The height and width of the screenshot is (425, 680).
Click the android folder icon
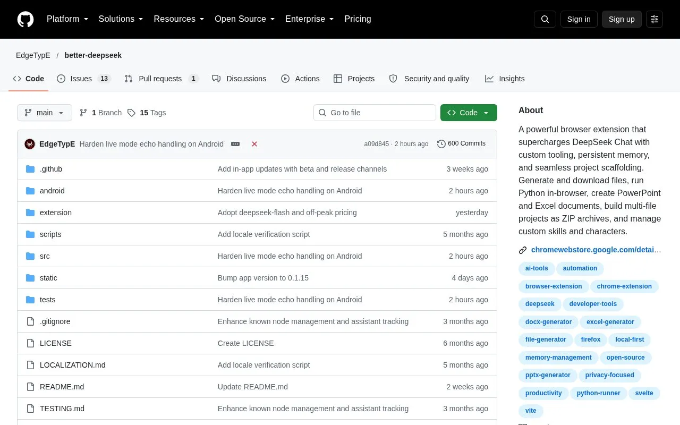[x=30, y=191]
